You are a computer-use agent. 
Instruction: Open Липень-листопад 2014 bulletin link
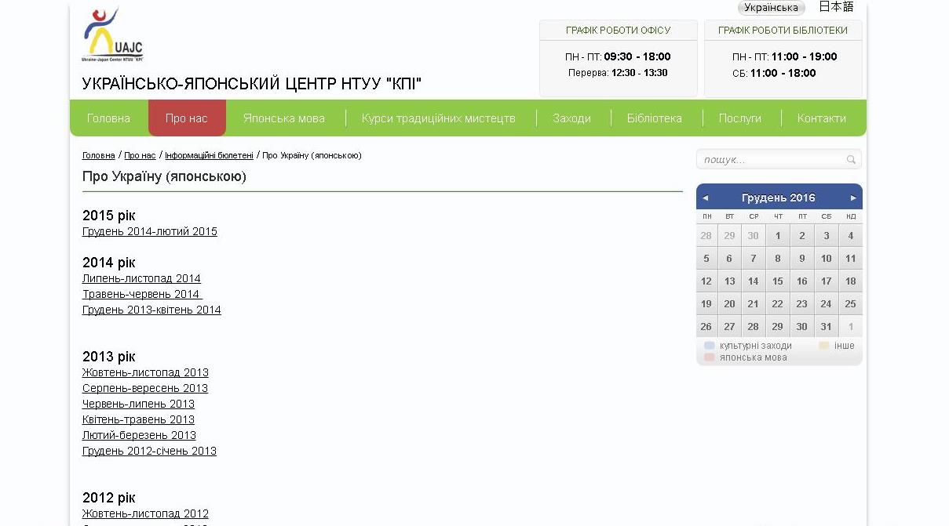click(141, 279)
